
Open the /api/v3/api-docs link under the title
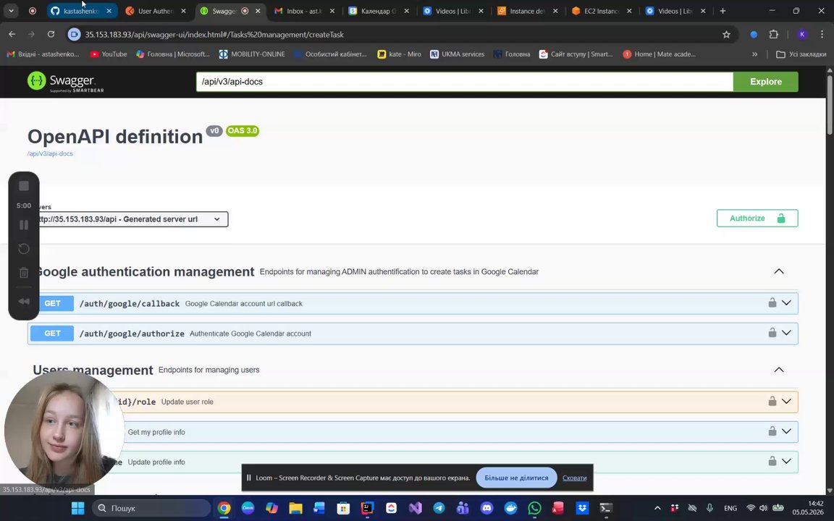point(50,153)
